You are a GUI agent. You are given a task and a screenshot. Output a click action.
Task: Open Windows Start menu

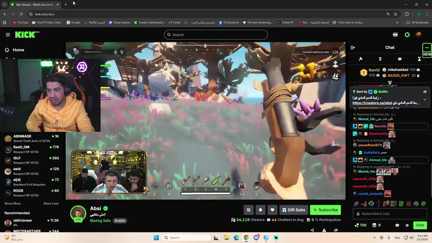tap(156, 238)
